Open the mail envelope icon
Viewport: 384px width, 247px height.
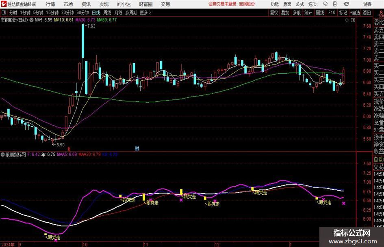pos(346,4)
